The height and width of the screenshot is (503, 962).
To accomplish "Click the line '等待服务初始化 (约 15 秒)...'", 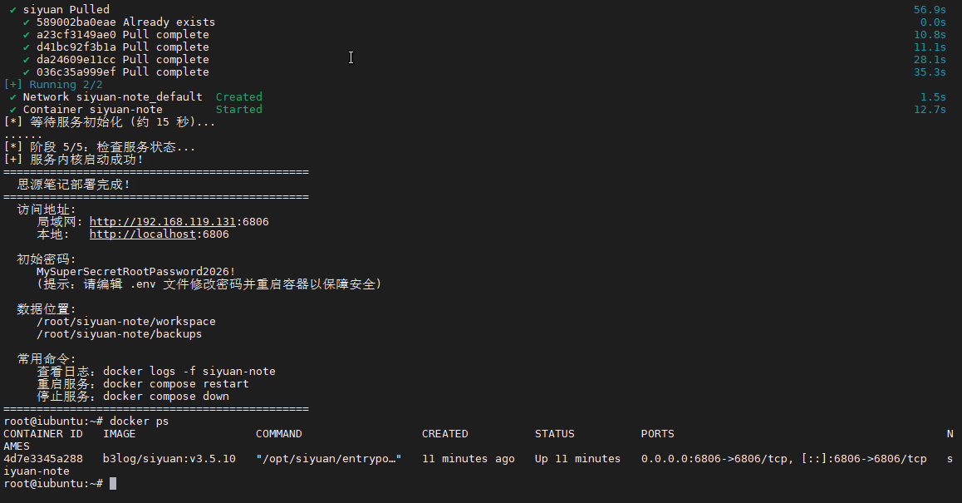I will (x=123, y=121).
